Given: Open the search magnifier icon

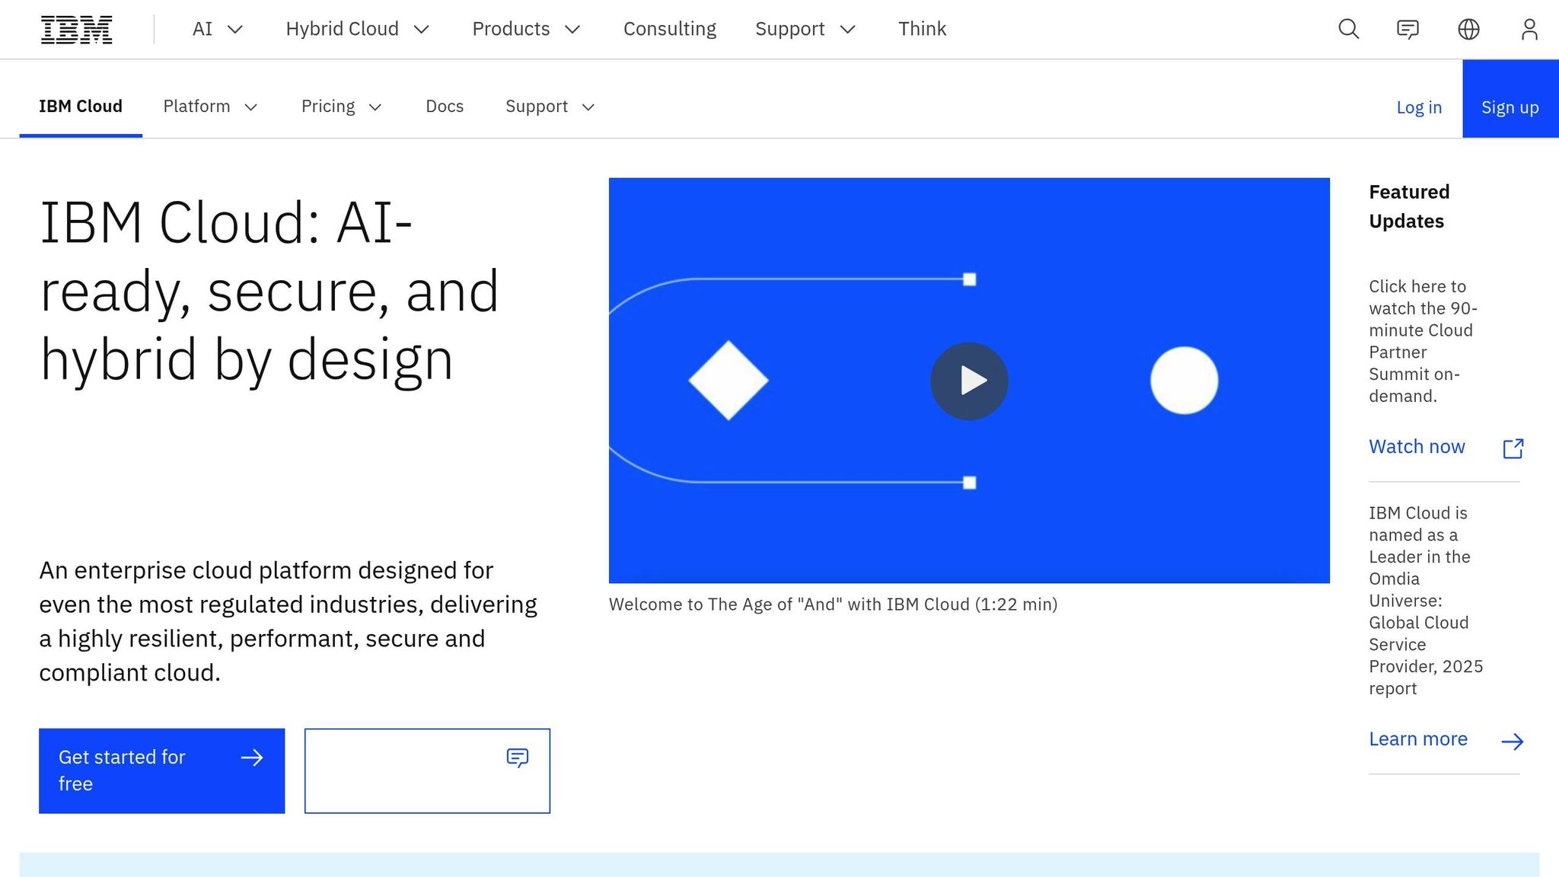Looking at the screenshot, I should click(x=1348, y=30).
